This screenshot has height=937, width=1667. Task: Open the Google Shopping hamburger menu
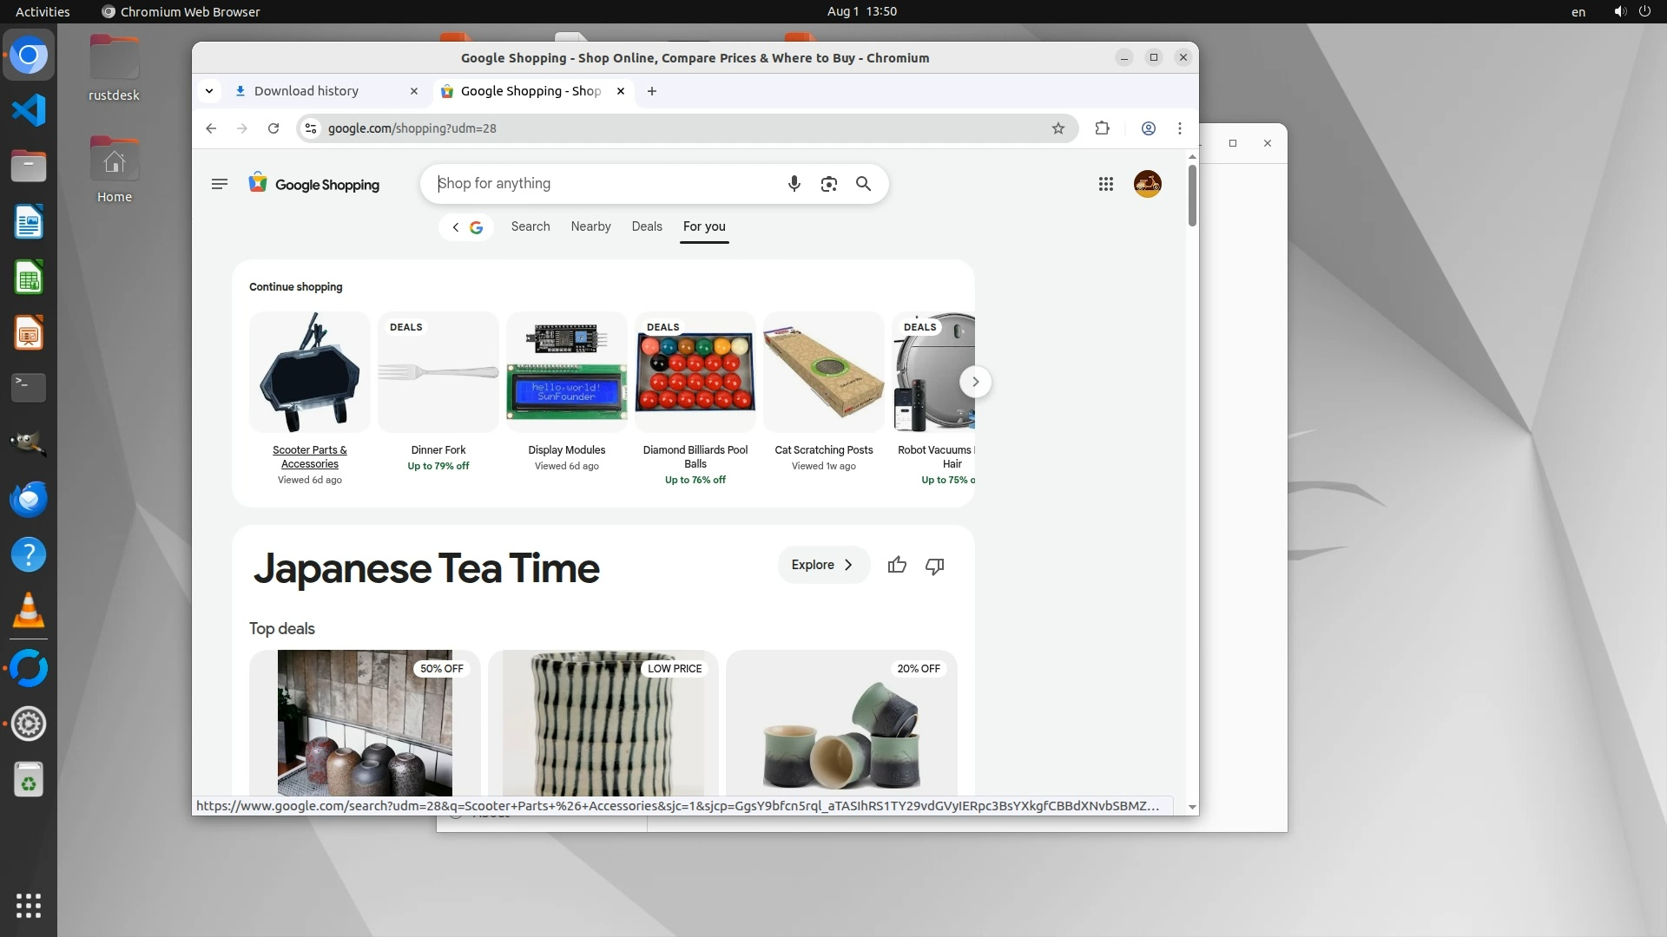click(x=219, y=184)
